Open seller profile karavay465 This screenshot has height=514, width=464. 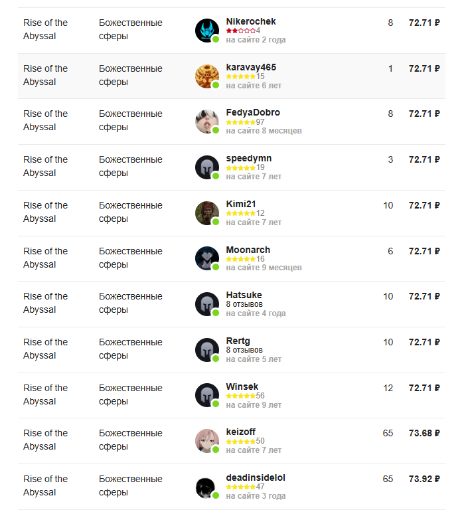click(251, 67)
